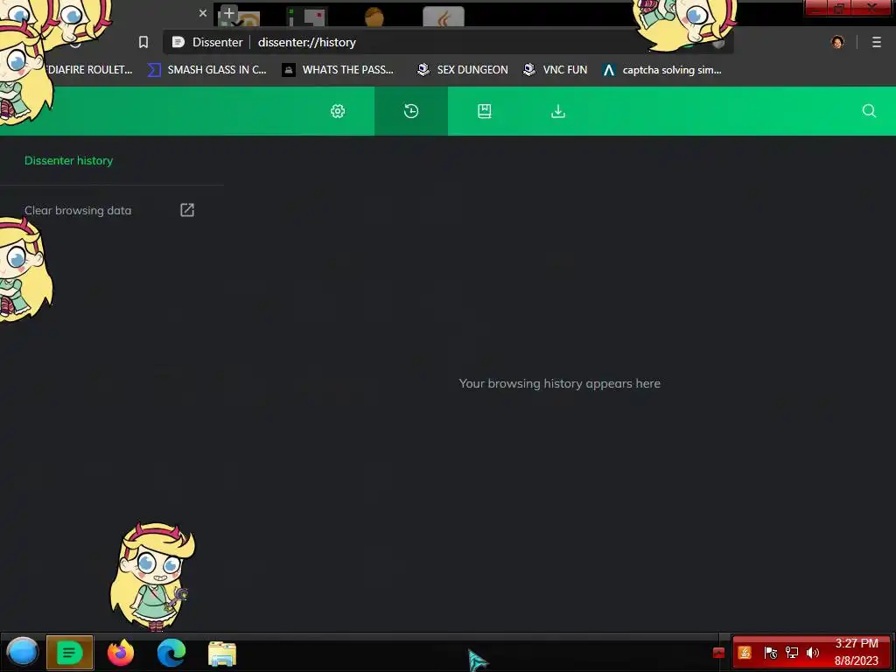Select Dissenter history in sidebar
The image size is (896, 672).
point(68,161)
